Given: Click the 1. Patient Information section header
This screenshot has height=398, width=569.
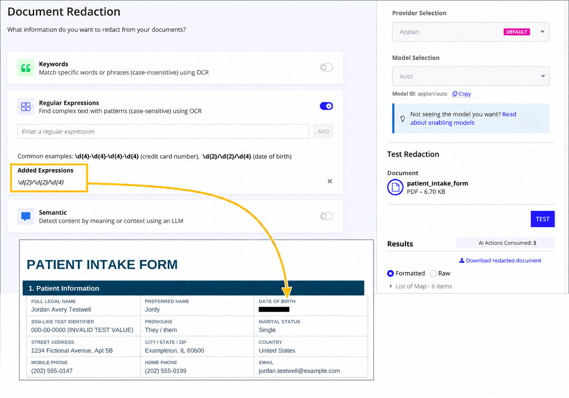Looking at the screenshot, I should point(193,288).
